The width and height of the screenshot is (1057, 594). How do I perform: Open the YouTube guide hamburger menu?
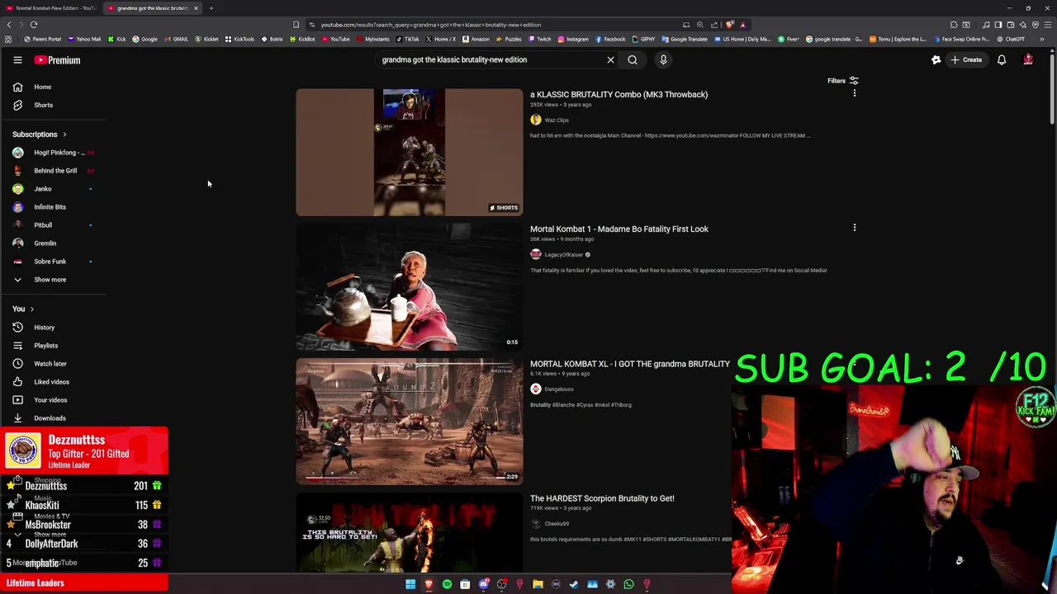17,60
